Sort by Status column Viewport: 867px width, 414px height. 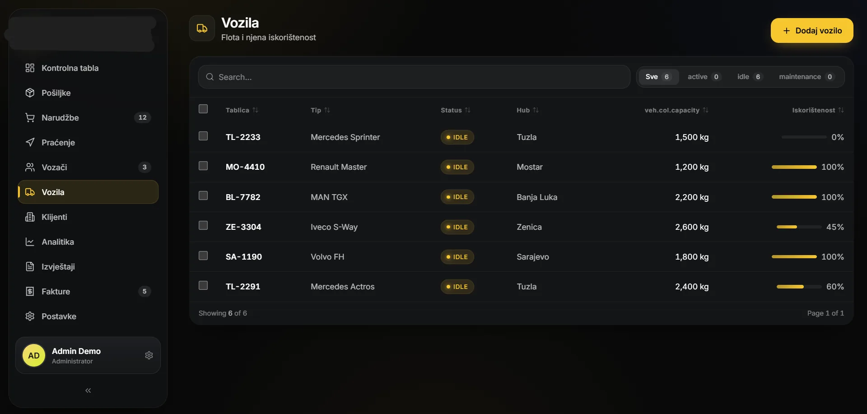pos(456,110)
